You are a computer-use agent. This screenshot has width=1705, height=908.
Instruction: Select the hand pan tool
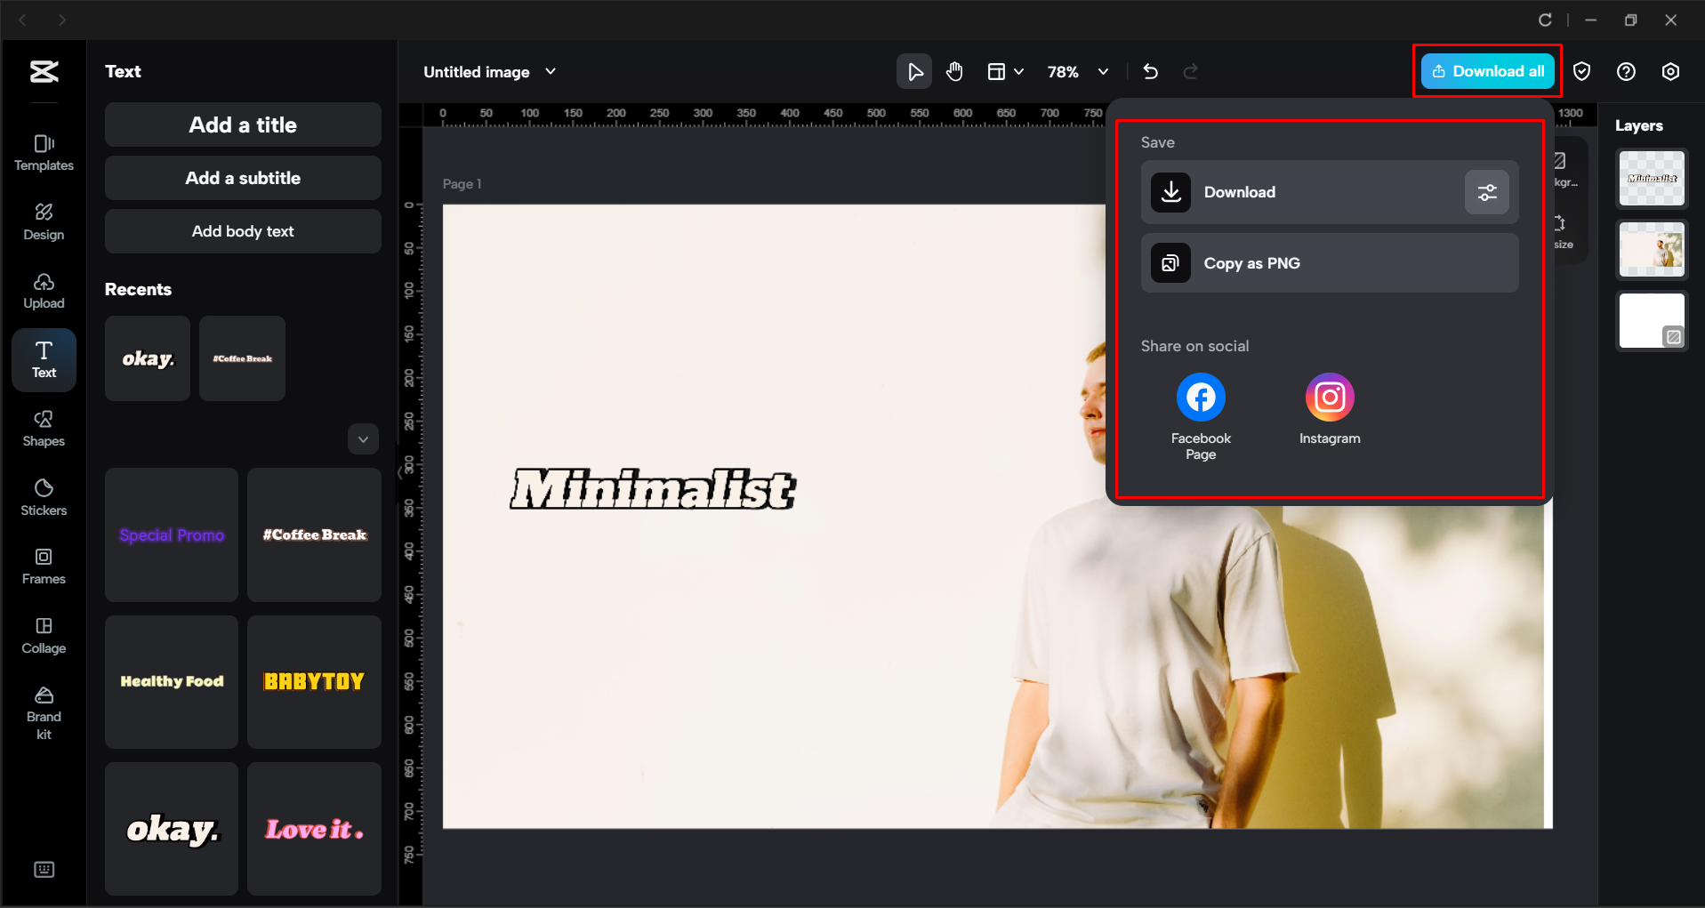954,71
